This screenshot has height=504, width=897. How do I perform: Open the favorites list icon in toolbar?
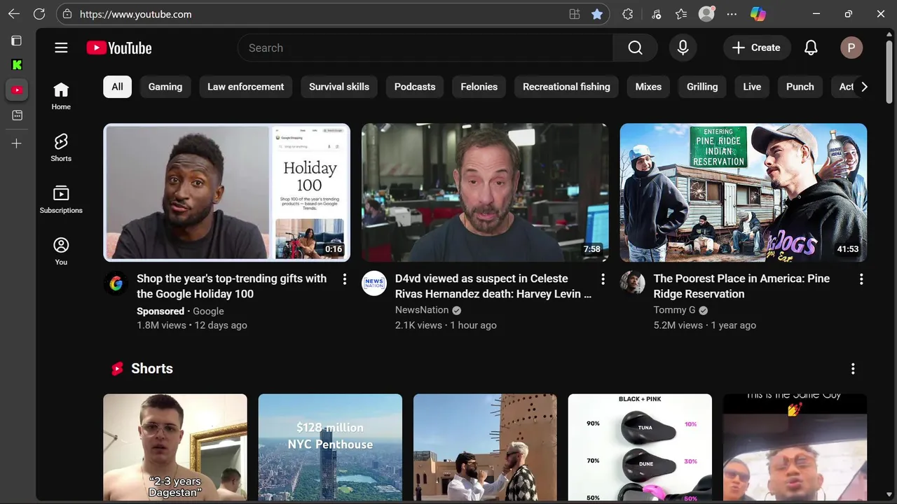pos(681,14)
